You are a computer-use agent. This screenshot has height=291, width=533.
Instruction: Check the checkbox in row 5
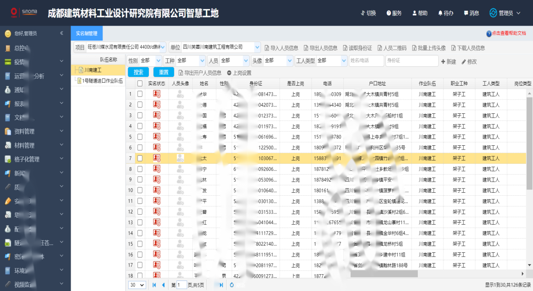140,137
